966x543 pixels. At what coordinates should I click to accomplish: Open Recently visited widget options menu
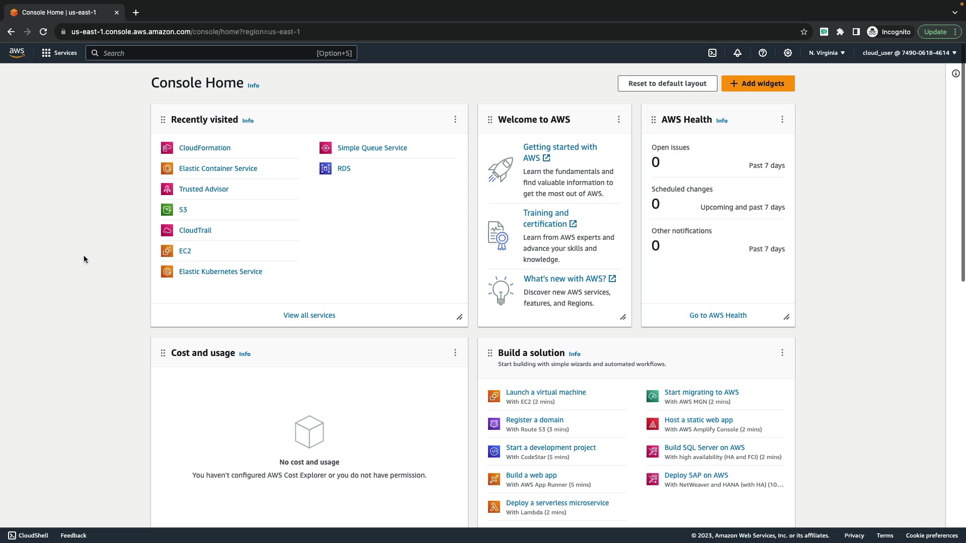coord(455,119)
